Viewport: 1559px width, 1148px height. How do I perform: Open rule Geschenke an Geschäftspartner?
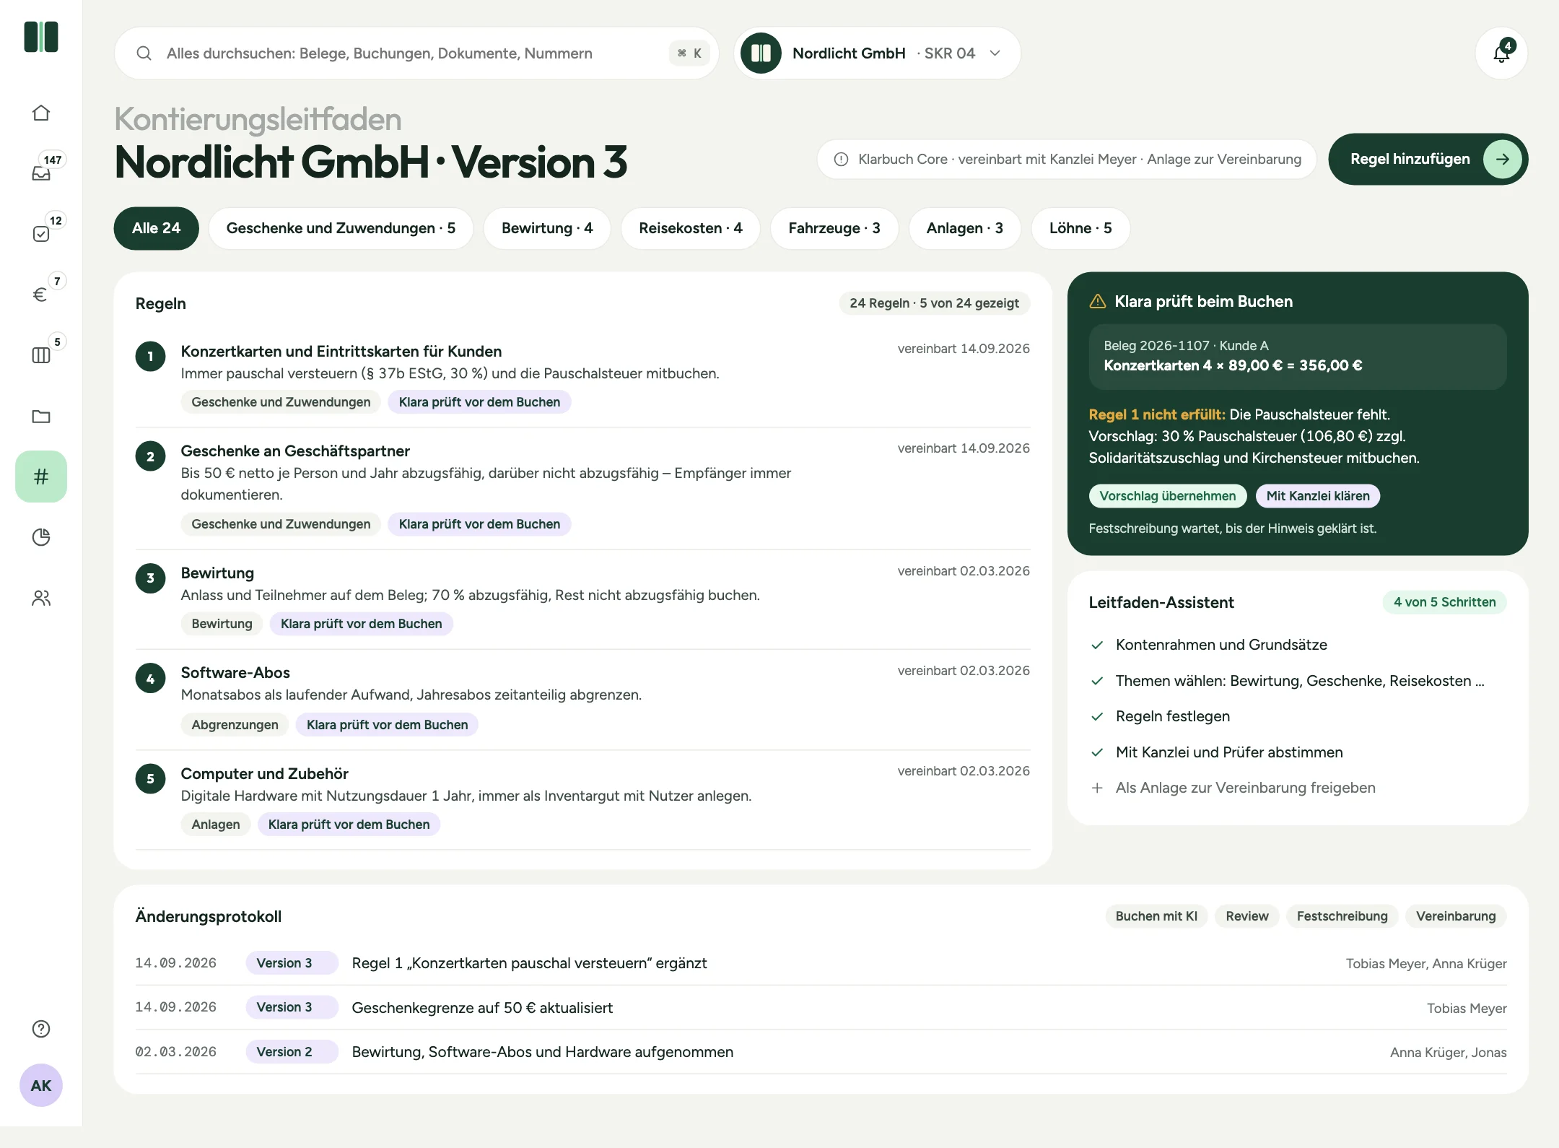pyautogui.click(x=295, y=451)
